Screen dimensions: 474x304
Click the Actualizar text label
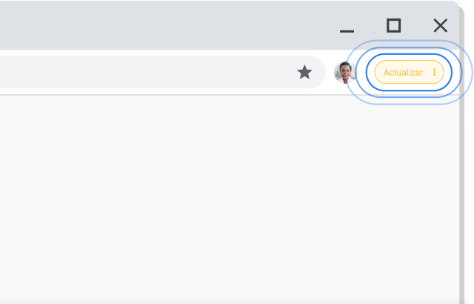[x=403, y=73]
